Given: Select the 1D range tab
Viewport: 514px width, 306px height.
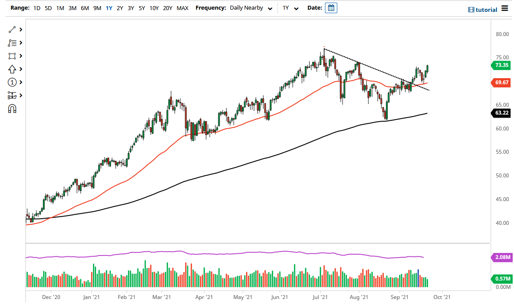Looking at the screenshot, I should (37, 8).
